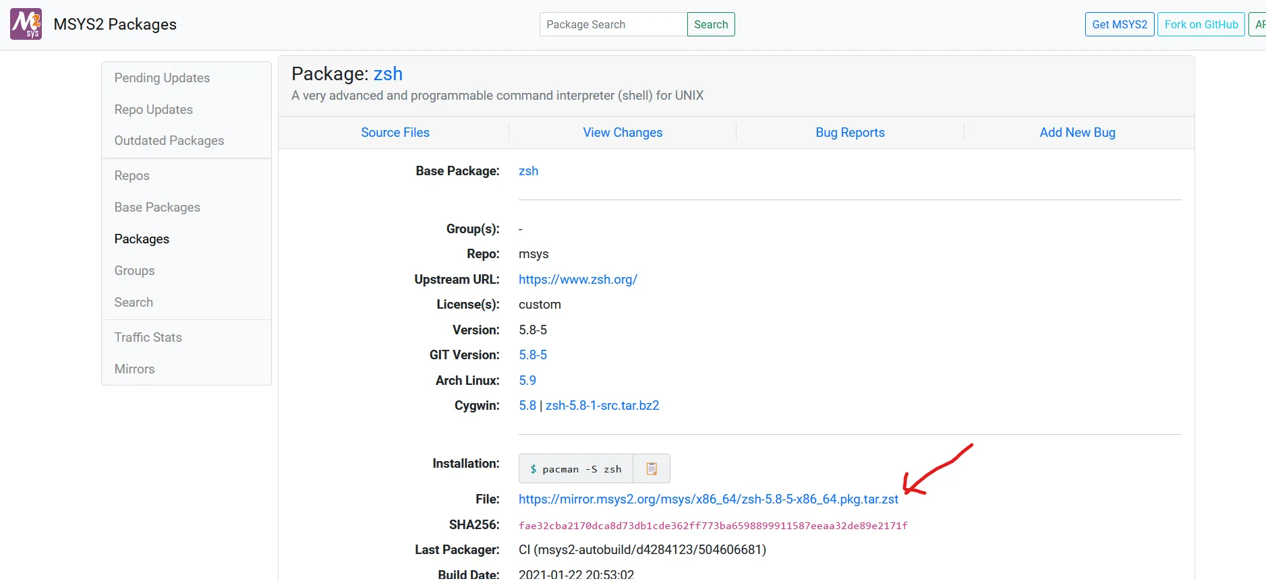
Task: Open the Get MSYS2 button
Action: pos(1120,24)
